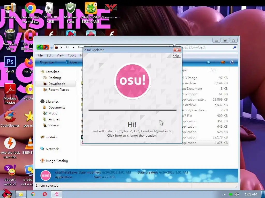265x198 pixels.
Task: Open the Windows Vista recycle bin icon
Action: click(x=10, y=40)
